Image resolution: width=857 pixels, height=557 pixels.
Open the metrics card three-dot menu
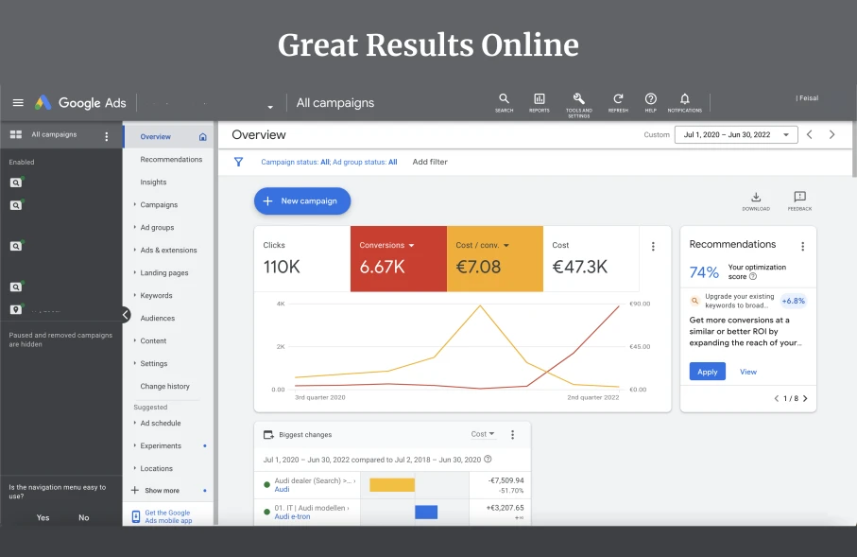click(653, 247)
